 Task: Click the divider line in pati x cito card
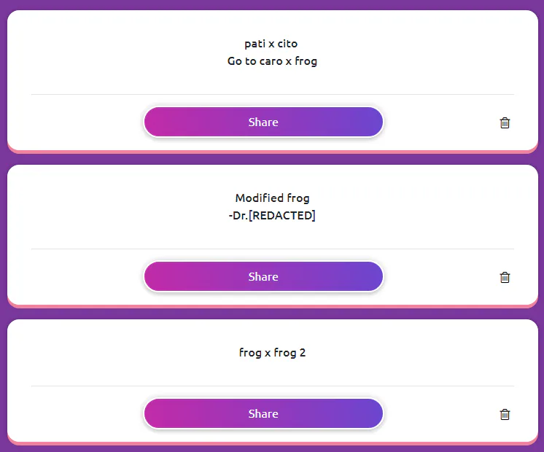point(272,95)
